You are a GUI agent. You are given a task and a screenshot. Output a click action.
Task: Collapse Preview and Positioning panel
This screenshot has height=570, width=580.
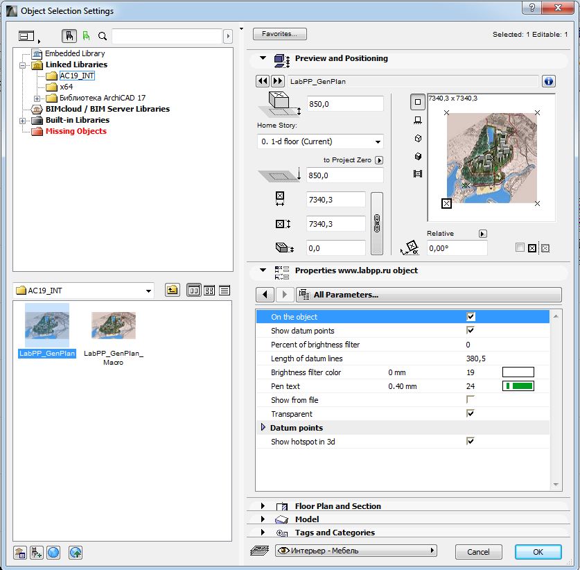point(263,58)
